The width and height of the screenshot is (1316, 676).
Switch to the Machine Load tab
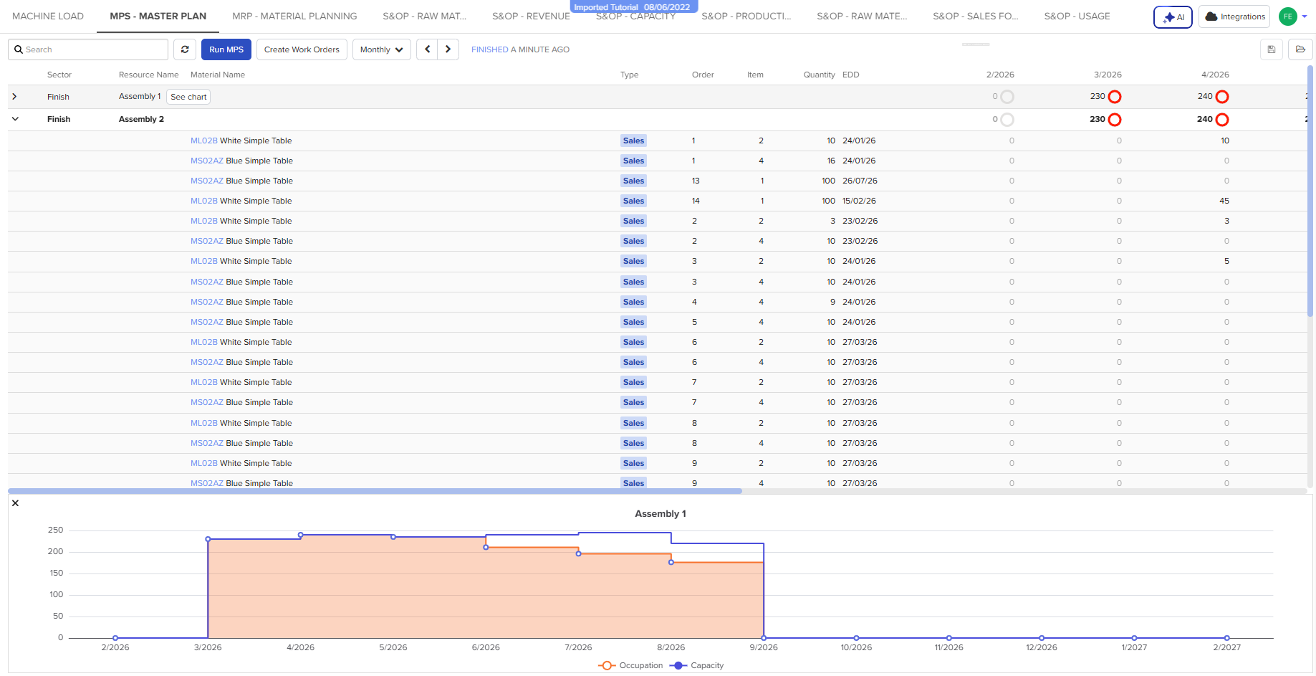click(48, 16)
